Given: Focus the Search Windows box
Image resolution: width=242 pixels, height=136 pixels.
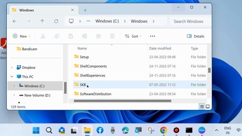Looking at the screenshot, I should [190, 21].
